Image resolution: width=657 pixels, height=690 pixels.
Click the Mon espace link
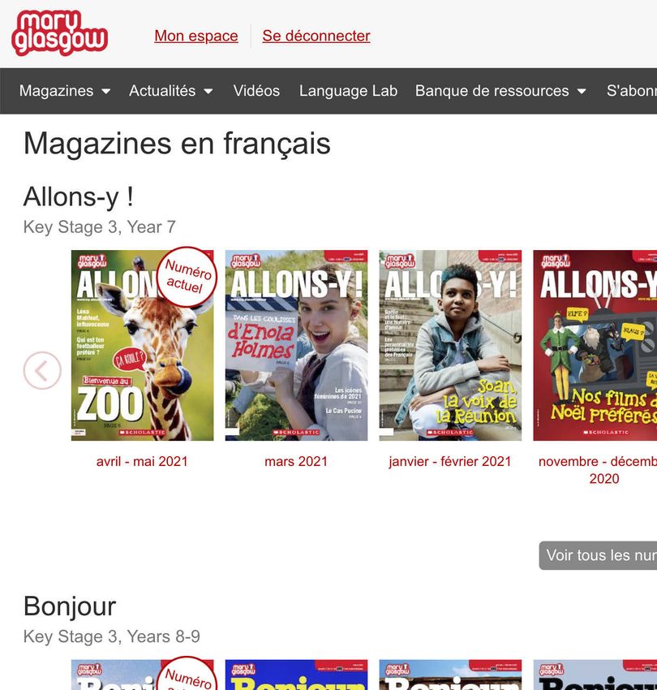click(x=196, y=36)
